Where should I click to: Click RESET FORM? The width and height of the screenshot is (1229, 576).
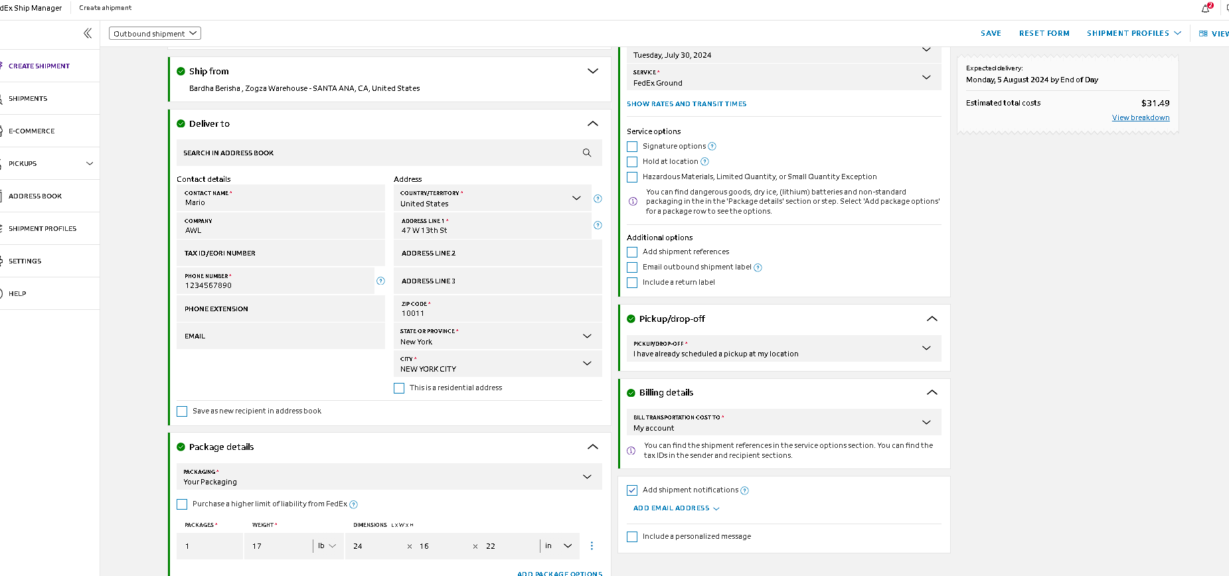coord(1044,33)
